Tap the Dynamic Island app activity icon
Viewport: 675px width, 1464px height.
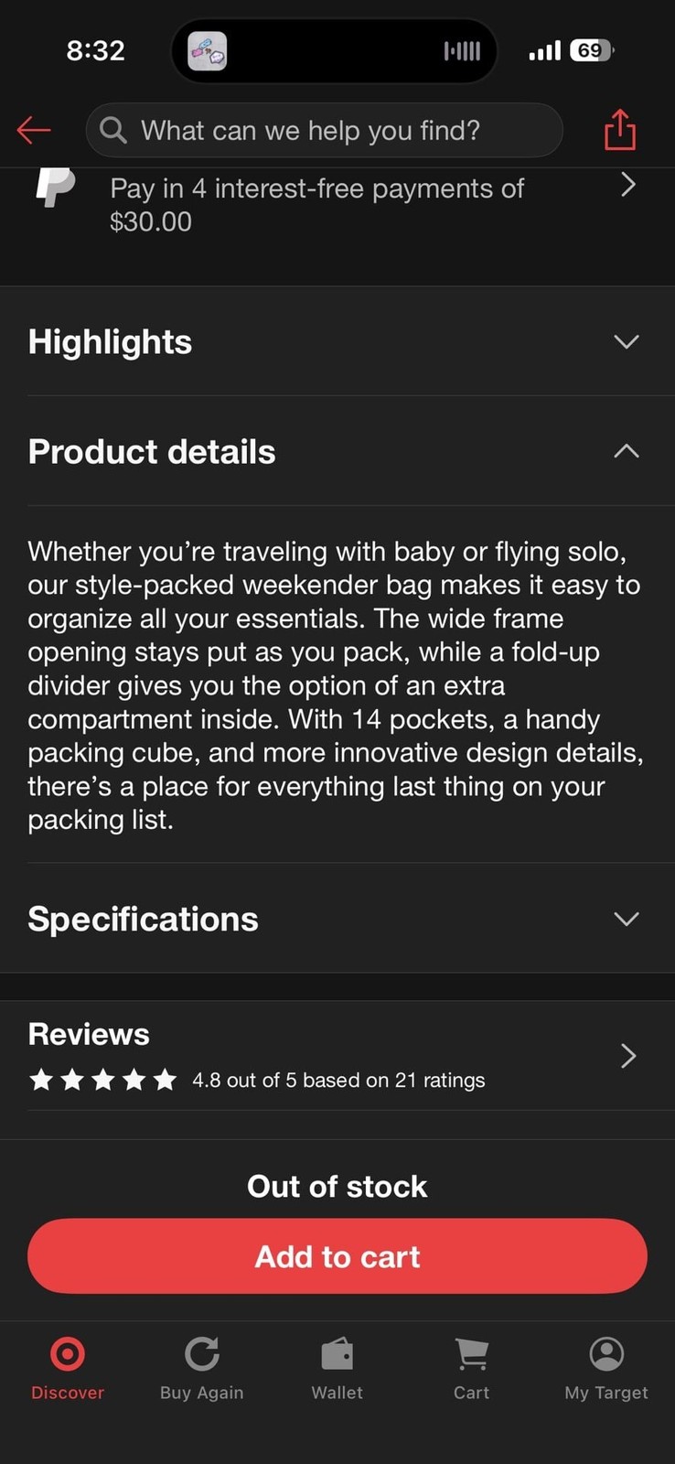point(208,50)
